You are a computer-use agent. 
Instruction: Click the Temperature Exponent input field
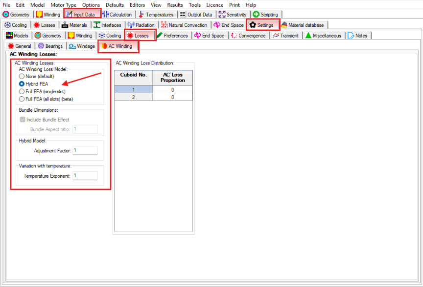85,176
